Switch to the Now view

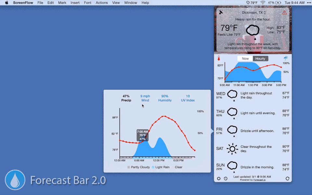tap(245, 58)
